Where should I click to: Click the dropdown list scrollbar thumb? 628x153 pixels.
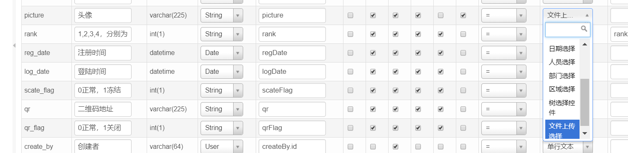[x=585, y=102]
